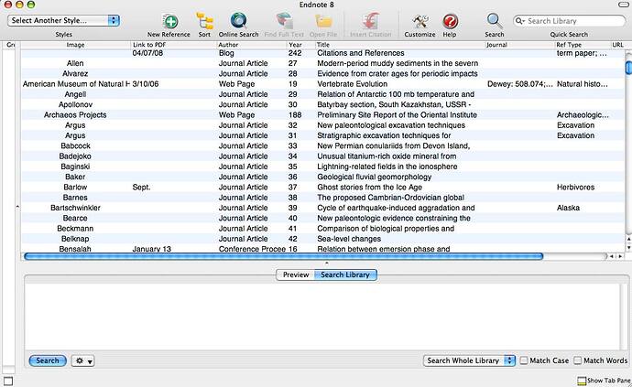Select the Beckmann reference row

tap(322, 229)
